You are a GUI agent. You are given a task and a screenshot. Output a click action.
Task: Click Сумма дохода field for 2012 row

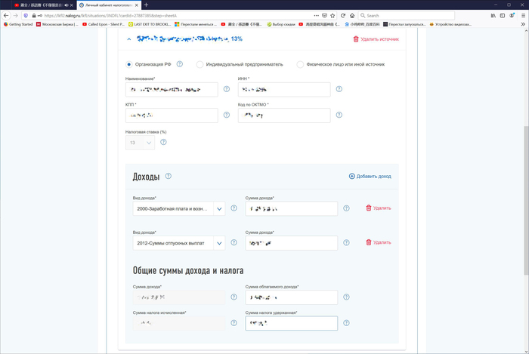click(292, 243)
